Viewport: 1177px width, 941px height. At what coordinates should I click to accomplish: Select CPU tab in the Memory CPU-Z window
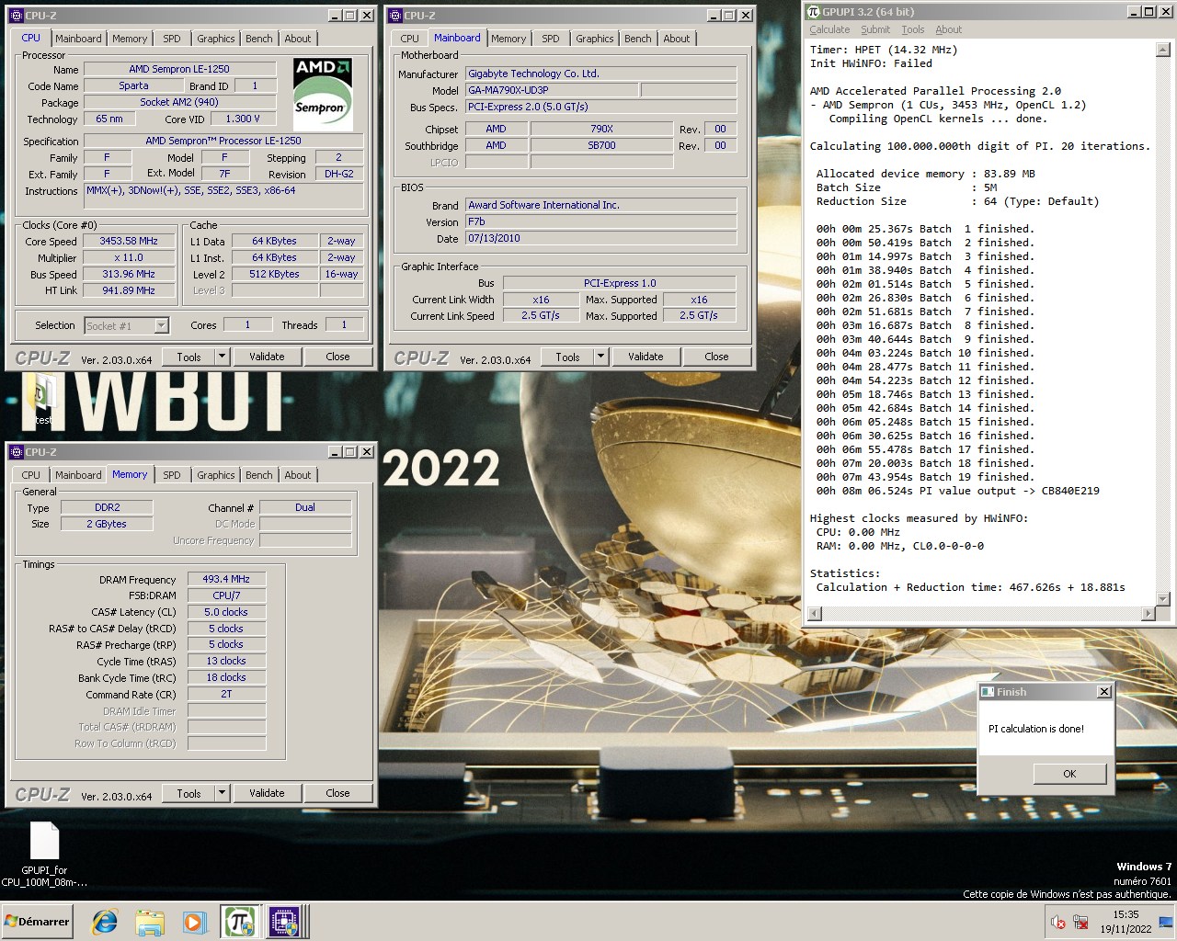31,475
